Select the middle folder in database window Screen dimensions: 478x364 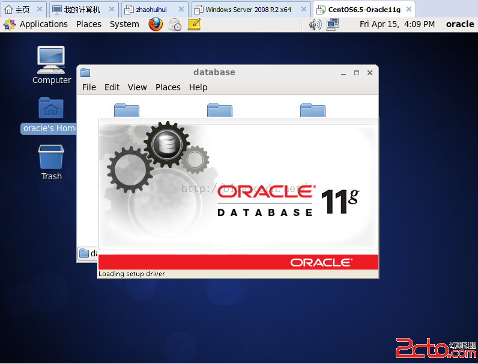tap(220, 110)
